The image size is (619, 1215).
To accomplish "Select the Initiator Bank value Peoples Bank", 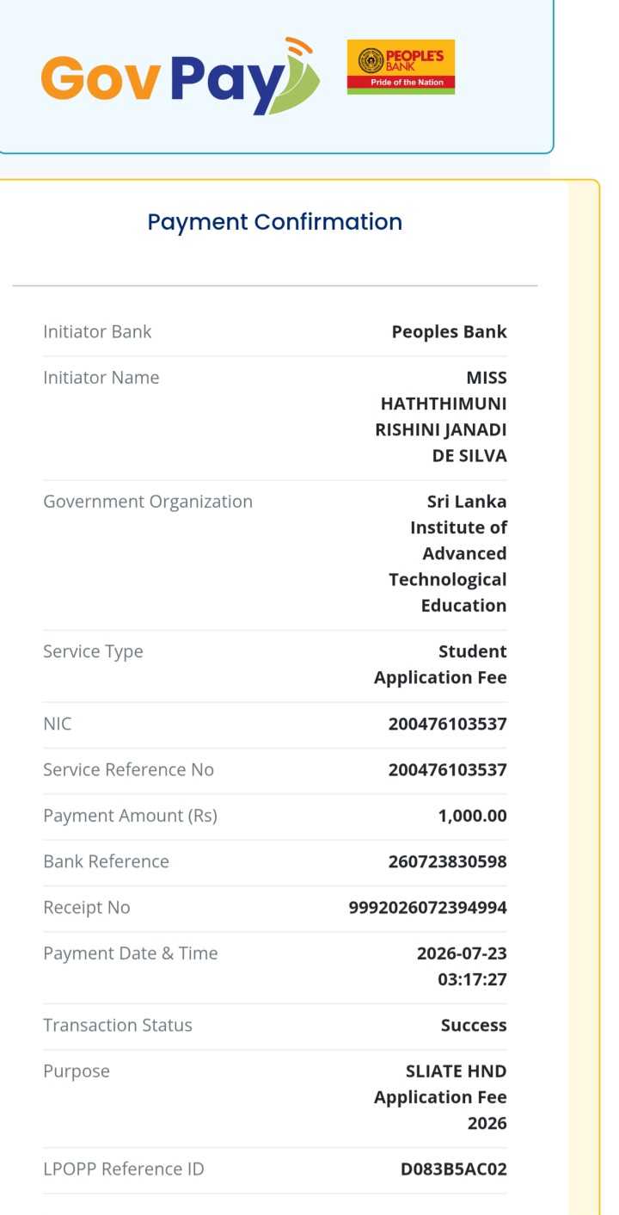I will pyautogui.click(x=450, y=332).
